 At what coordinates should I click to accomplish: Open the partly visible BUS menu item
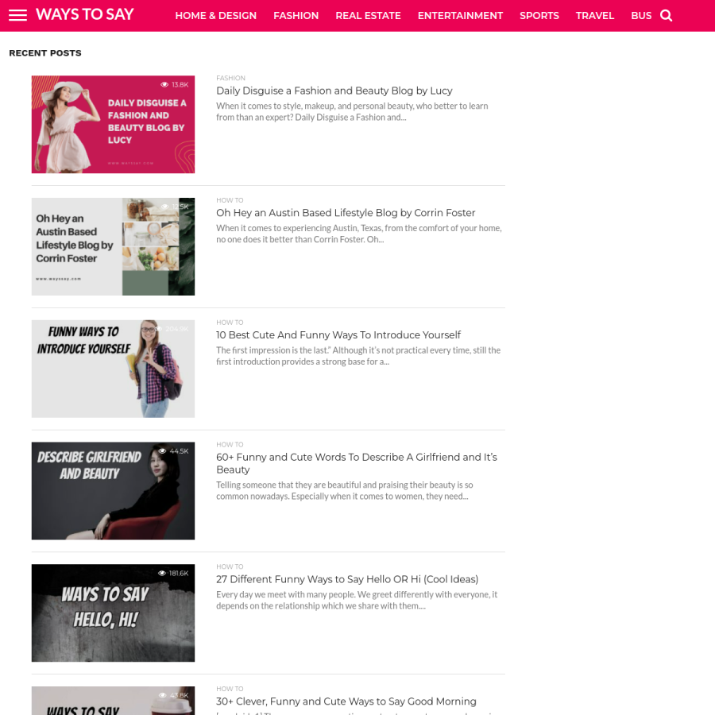641,16
